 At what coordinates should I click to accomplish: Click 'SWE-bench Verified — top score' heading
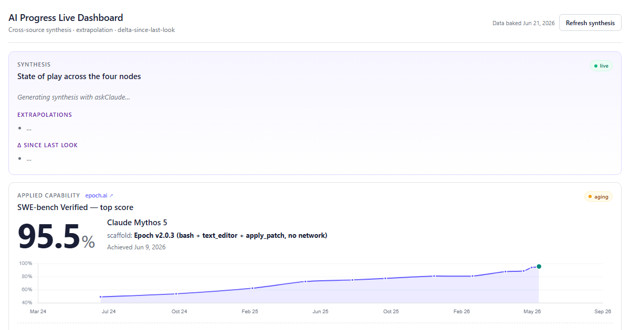point(75,207)
